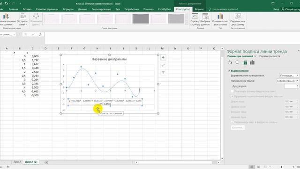Viewport: 300px width, 169px height.
Task: Click Change Colors (Изменить цвета) button
Action: point(36,20)
